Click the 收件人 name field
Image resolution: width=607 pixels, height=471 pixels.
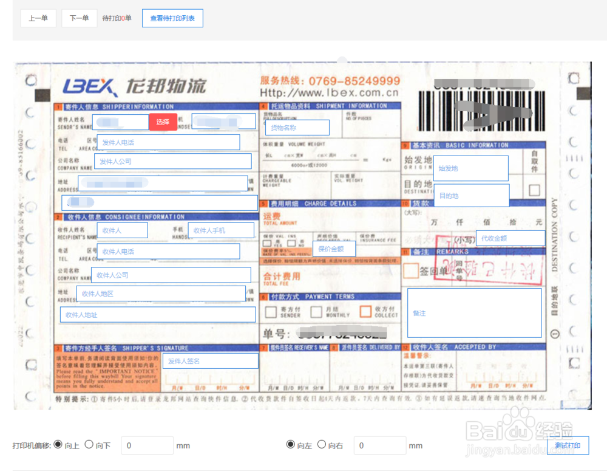[123, 230]
